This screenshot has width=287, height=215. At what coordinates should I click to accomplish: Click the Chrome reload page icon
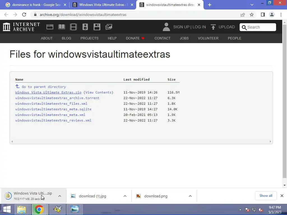coord(24,15)
